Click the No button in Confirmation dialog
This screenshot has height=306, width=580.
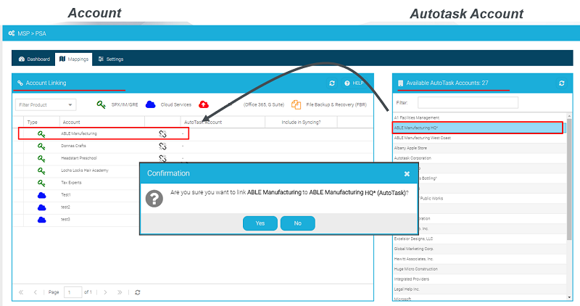tap(298, 223)
